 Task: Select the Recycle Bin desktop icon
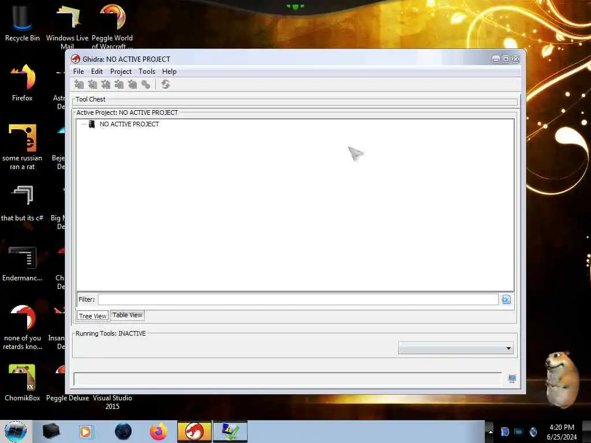(x=23, y=23)
